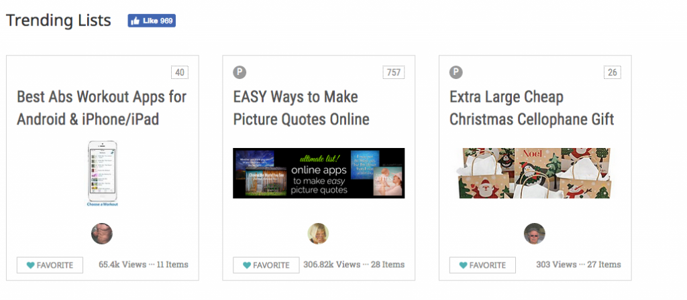Favorite the Picture Quotes Online list

click(x=266, y=265)
